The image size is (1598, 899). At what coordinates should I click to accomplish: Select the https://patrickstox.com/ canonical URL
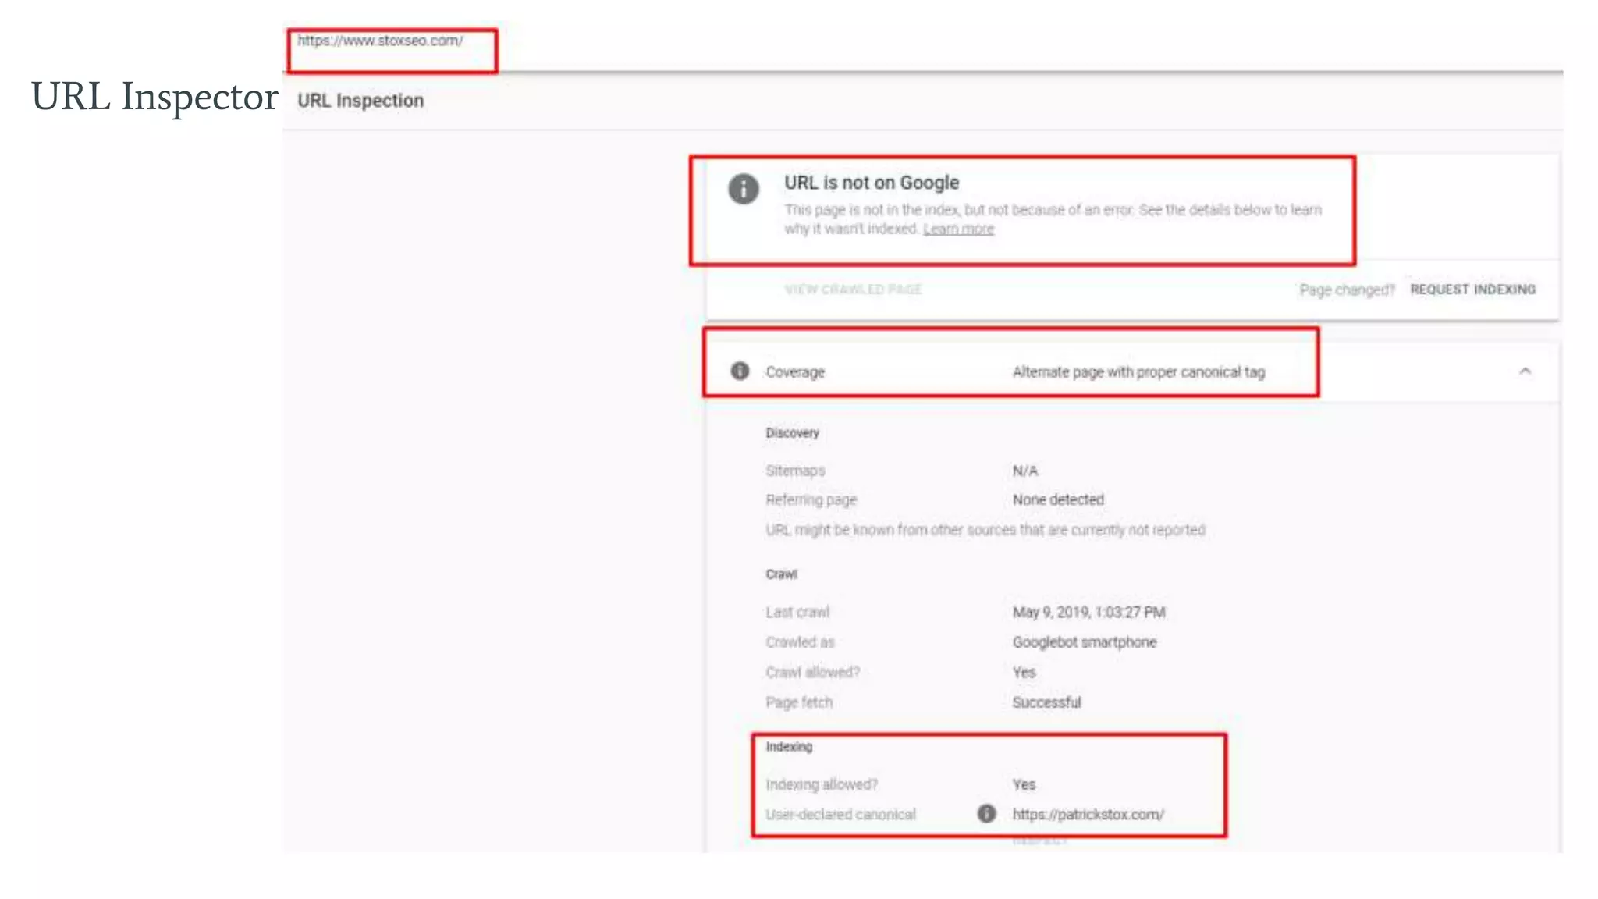pos(1088,814)
